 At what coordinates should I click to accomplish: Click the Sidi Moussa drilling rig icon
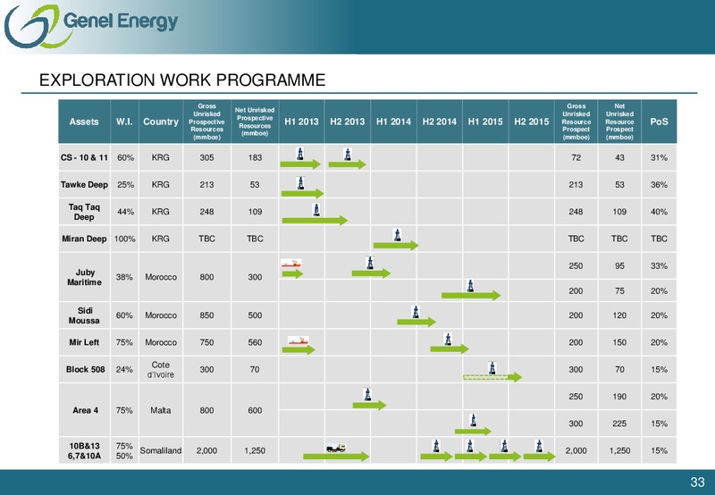point(416,312)
